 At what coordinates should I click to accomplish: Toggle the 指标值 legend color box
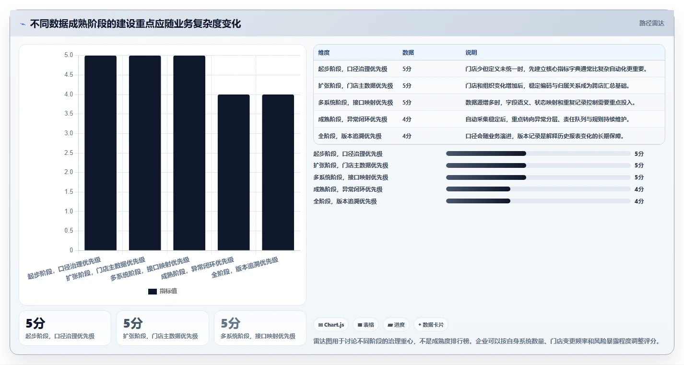click(153, 292)
